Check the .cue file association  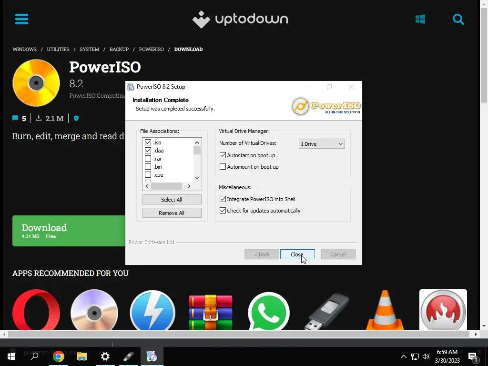[148, 174]
